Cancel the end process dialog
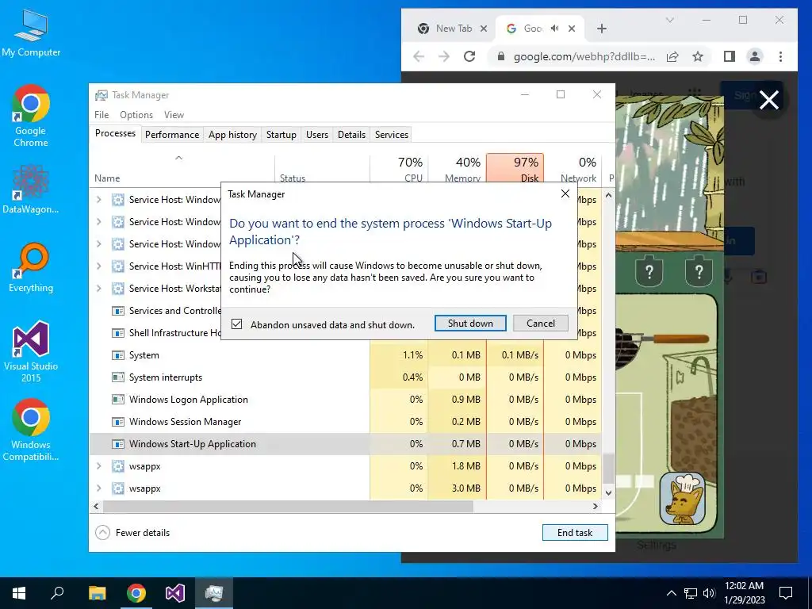The width and height of the screenshot is (812, 609). (x=541, y=324)
